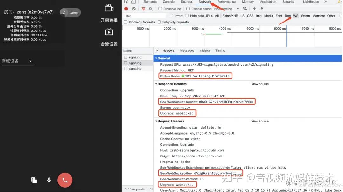Tick the Blocked Requests checkbox
The height and width of the screenshot is (192, 343).
pyautogui.click(x=125, y=22)
